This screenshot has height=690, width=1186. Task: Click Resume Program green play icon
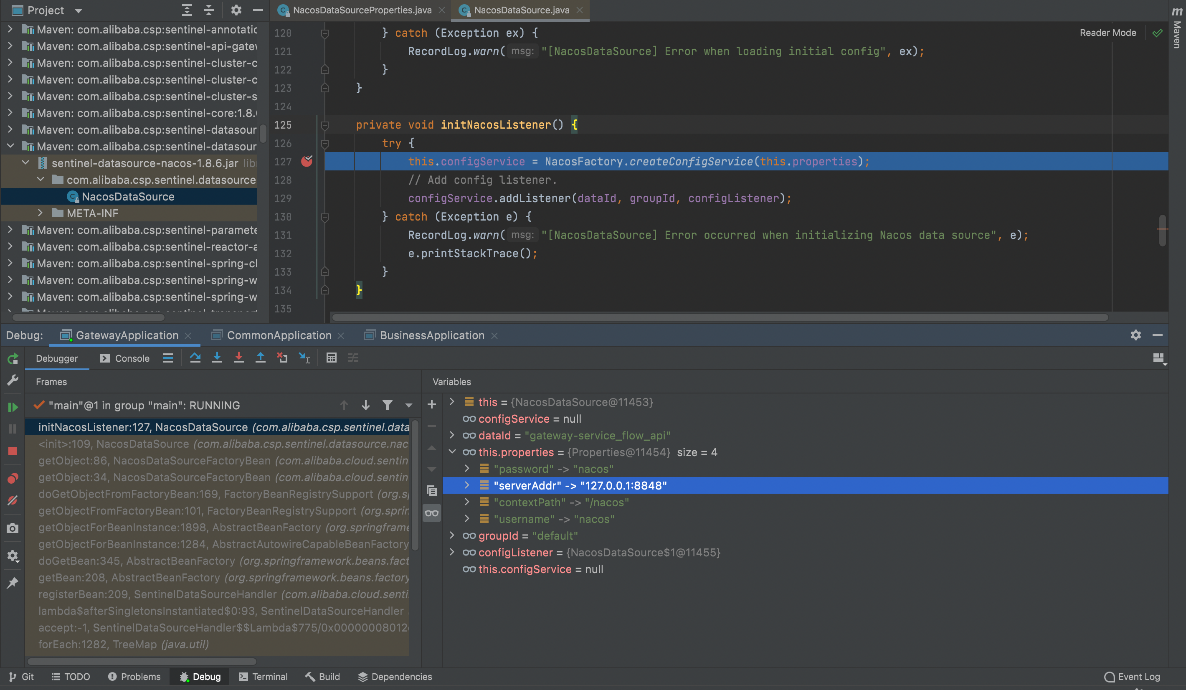(x=13, y=407)
